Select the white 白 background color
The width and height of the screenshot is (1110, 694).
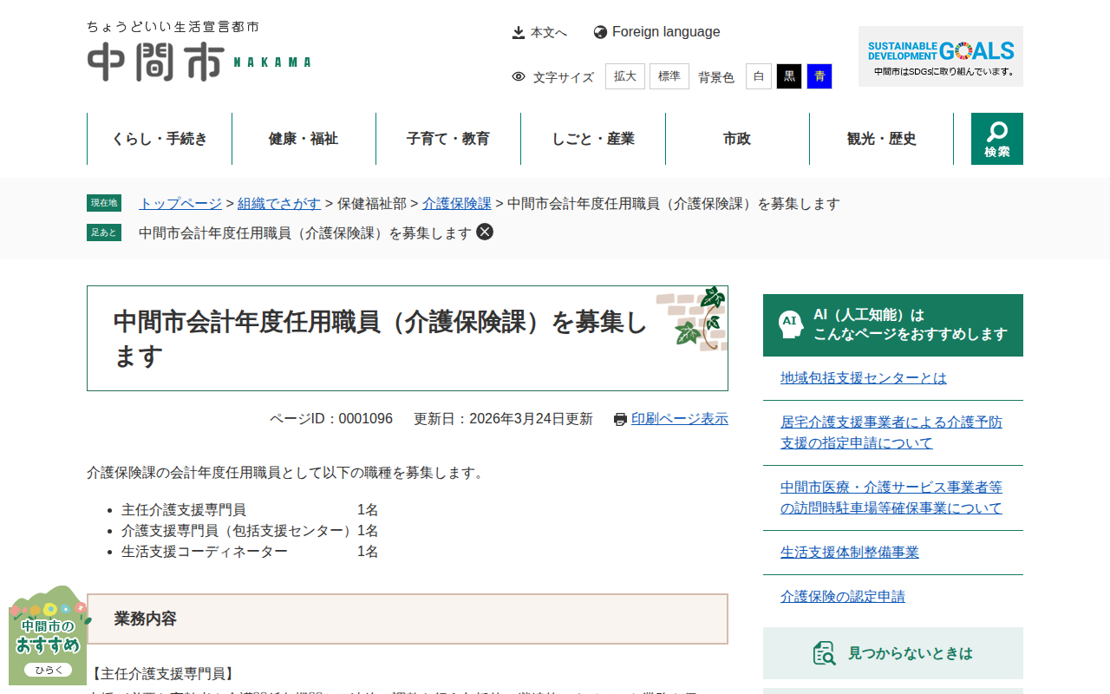(x=758, y=76)
